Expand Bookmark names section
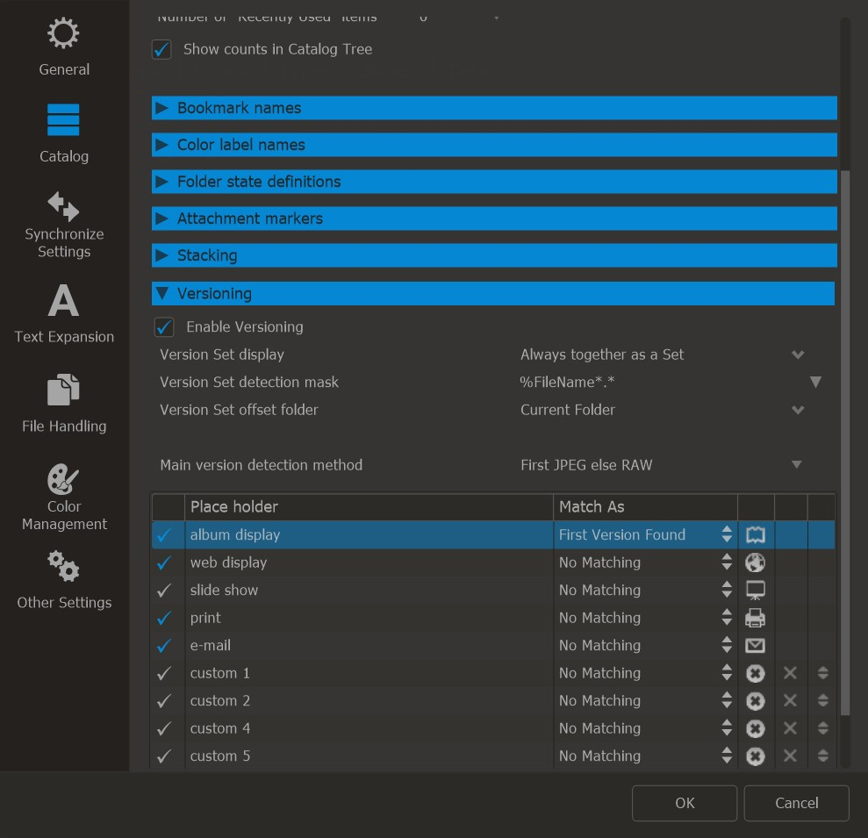 (x=494, y=108)
